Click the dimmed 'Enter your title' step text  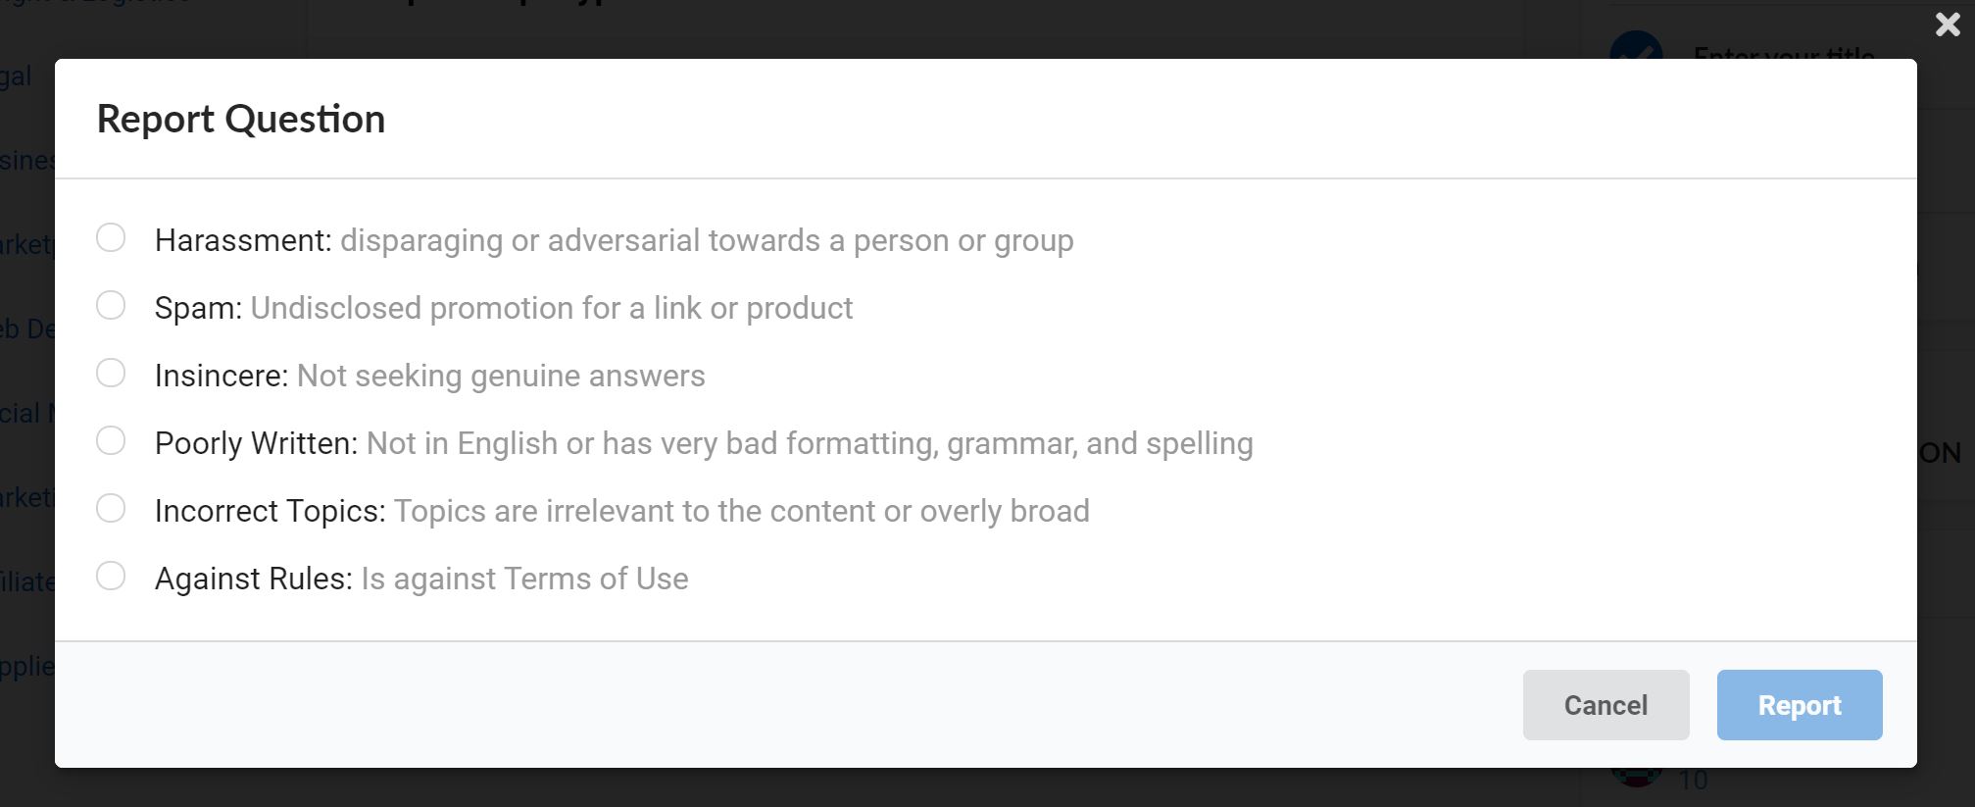1783,53
